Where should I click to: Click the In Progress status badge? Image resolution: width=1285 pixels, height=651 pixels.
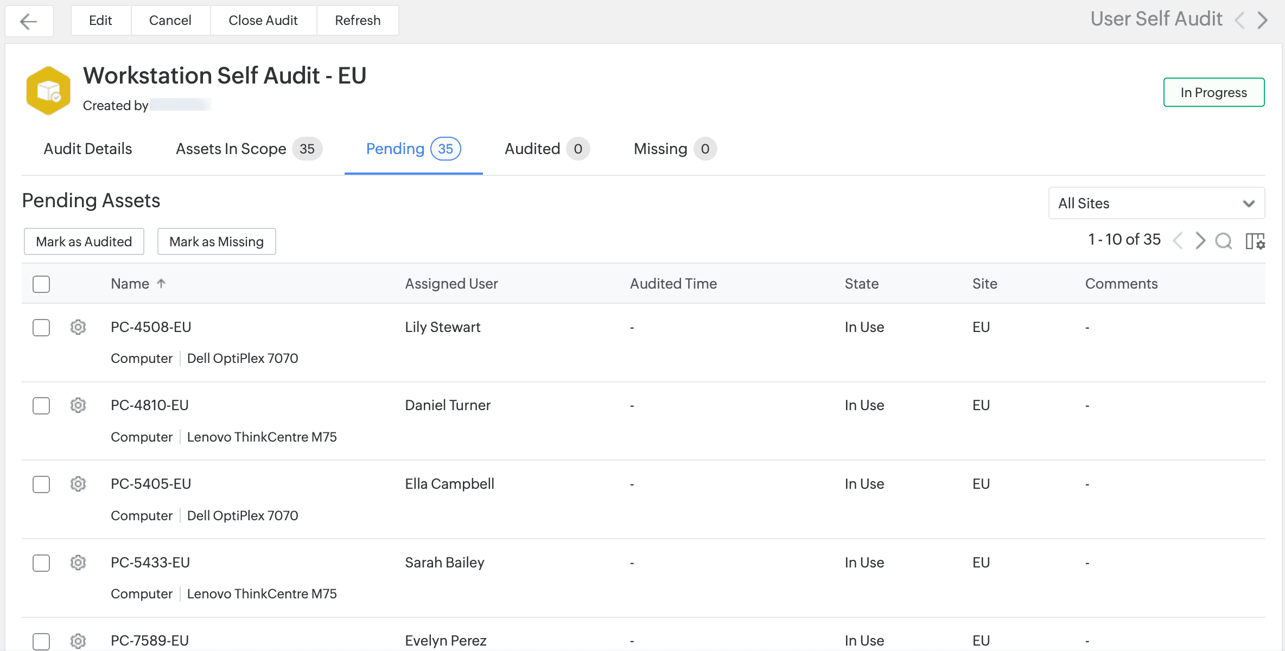(x=1213, y=92)
